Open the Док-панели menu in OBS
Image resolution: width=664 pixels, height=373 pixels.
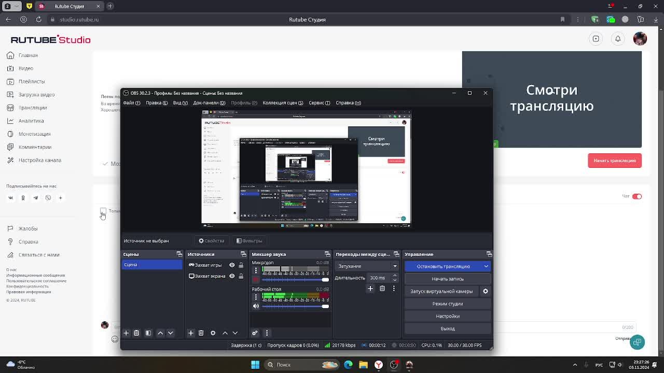click(x=209, y=103)
